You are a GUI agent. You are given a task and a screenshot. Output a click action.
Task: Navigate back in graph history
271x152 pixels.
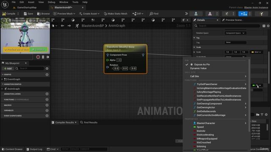[x=62, y=26]
